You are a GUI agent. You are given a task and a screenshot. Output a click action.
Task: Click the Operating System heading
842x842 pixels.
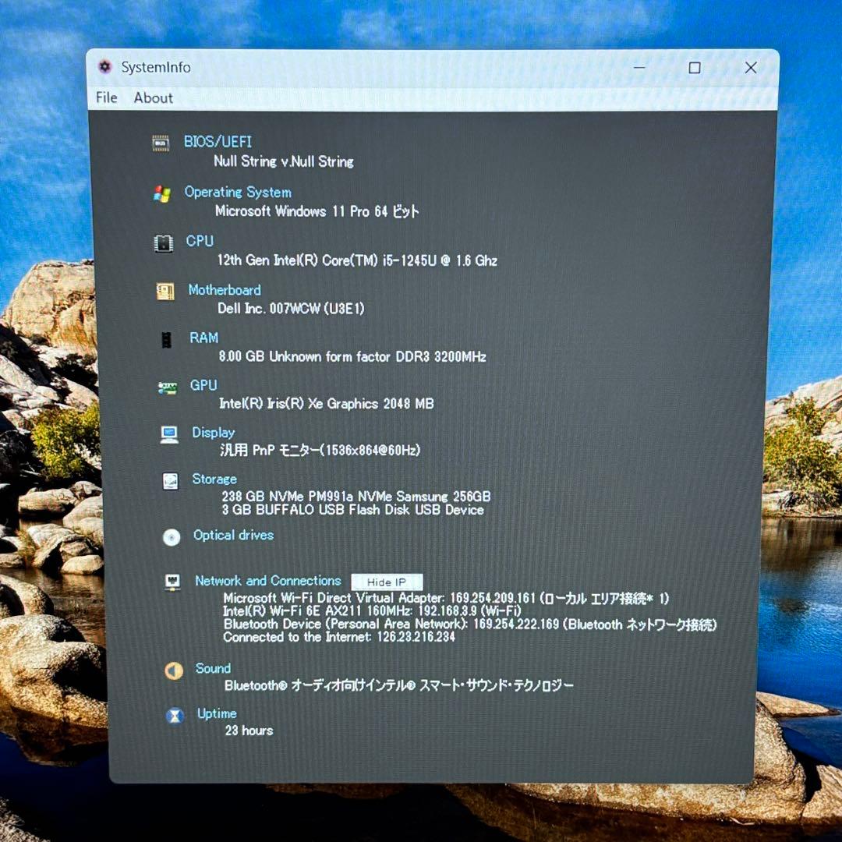click(238, 192)
